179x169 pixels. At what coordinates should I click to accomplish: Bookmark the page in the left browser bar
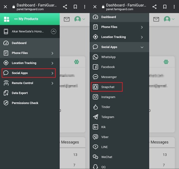click(75, 7)
